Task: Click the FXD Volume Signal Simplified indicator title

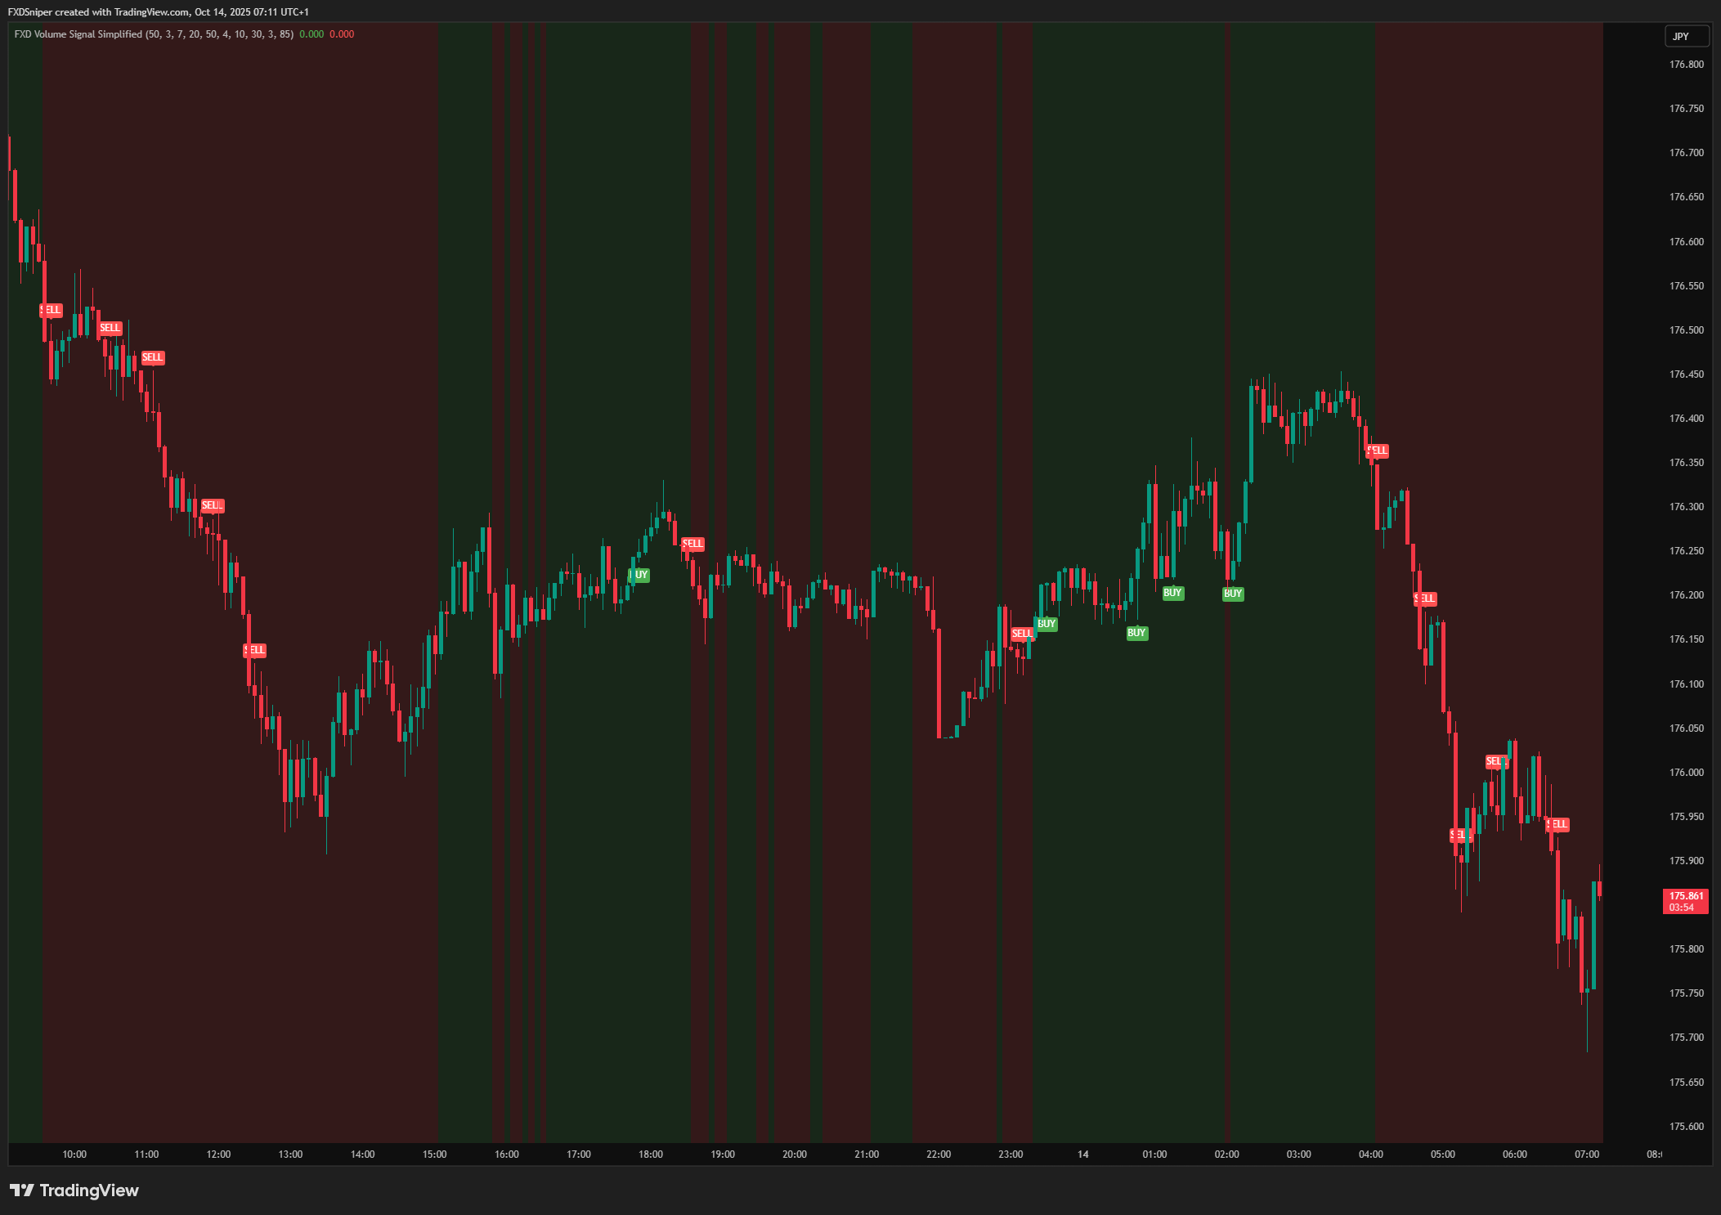Action: point(78,34)
